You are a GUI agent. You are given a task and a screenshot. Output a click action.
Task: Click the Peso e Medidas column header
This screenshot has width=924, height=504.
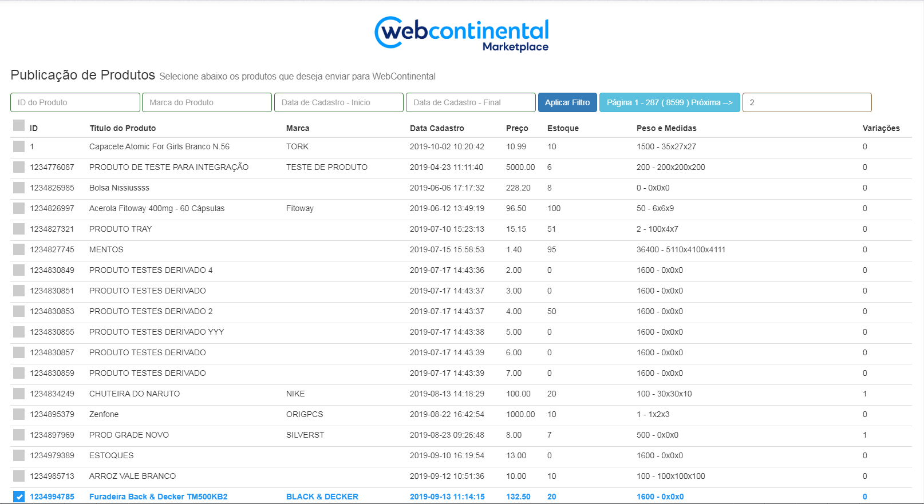coord(666,128)
